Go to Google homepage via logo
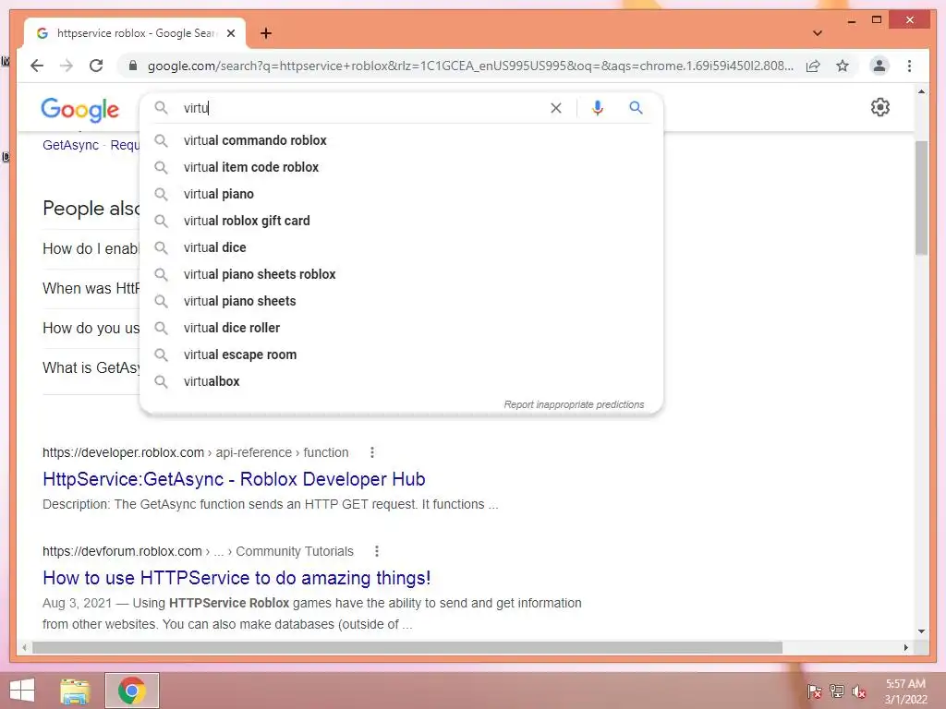This screenshot has height=709, width=946. coord(80,110)
